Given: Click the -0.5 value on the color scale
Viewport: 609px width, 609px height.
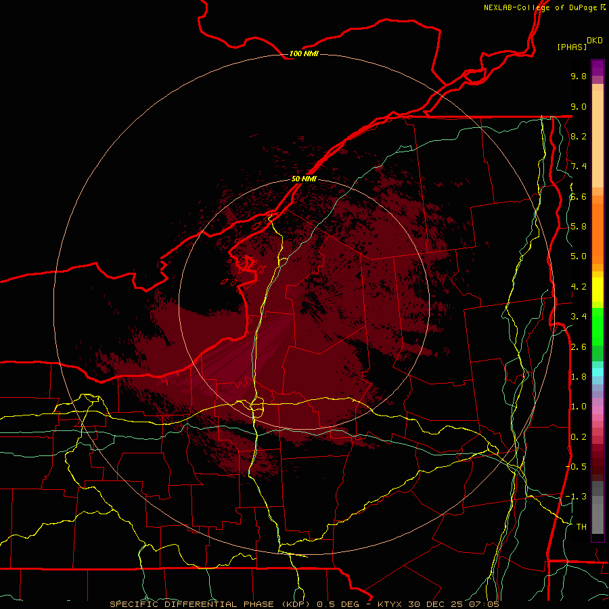Looking at the screenshot, I should point(576,467).
